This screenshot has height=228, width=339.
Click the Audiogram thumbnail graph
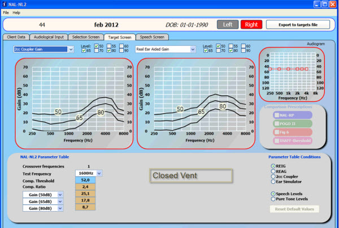pos(292,75)
